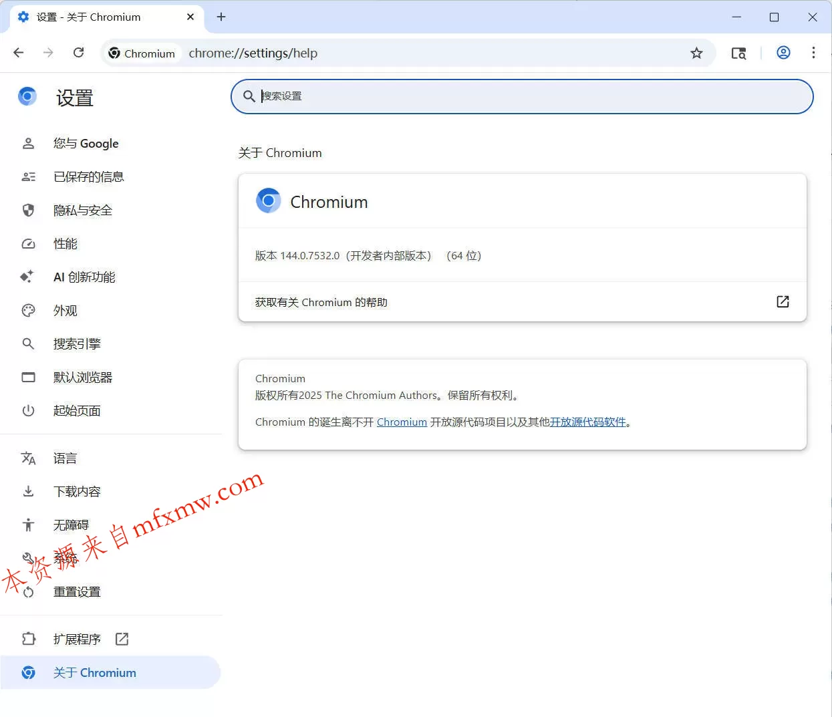Open AI 创新功能 settings section
The height and width of the screenshot is (717, 832).
[110, 277]
